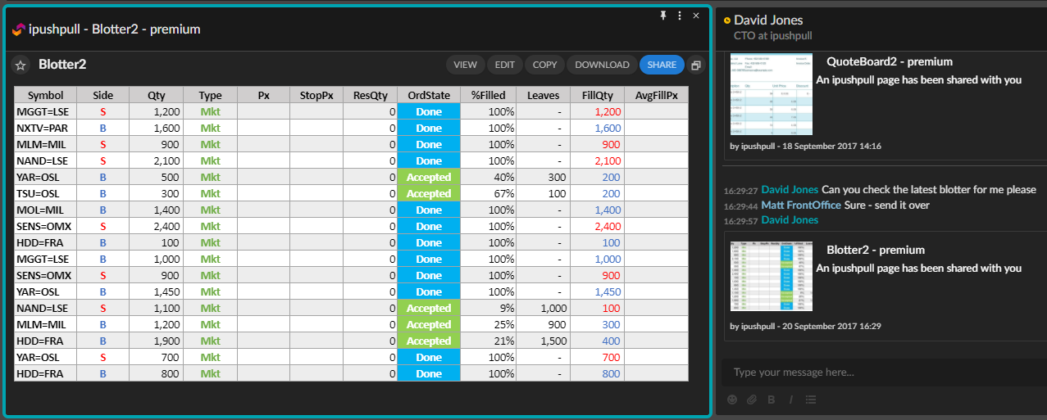This screenshot has height=420, width=1047.
Task: Click the Leaves value 900
Action: pyautogui.click(x=544, y=324)
